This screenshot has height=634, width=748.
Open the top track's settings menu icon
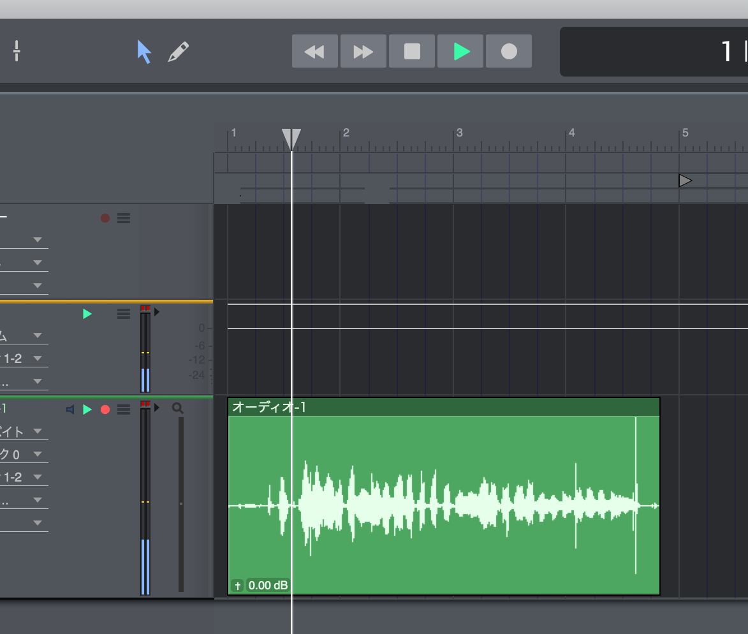point(124,218)
